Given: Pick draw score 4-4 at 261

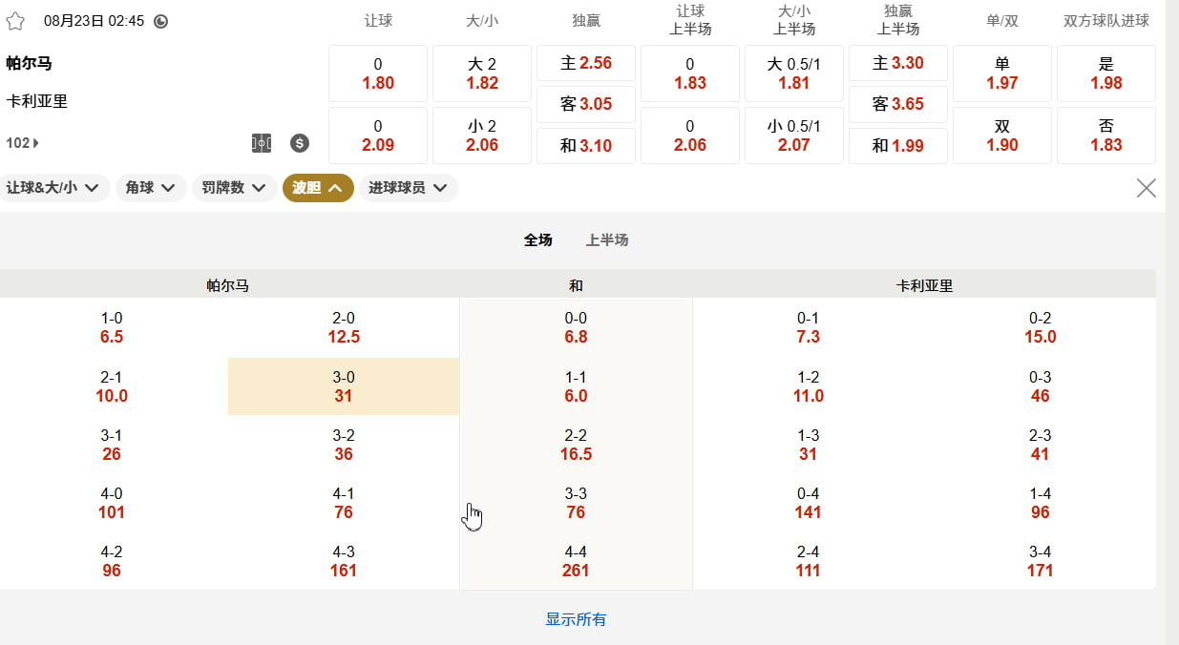Looking at the screenshot, I should point(576,561).
